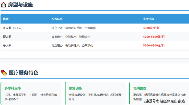189x105 pixels.
Task: Click the 搜狐号@搜狐焦点白银站 watermark
Action: coord(164,101)
